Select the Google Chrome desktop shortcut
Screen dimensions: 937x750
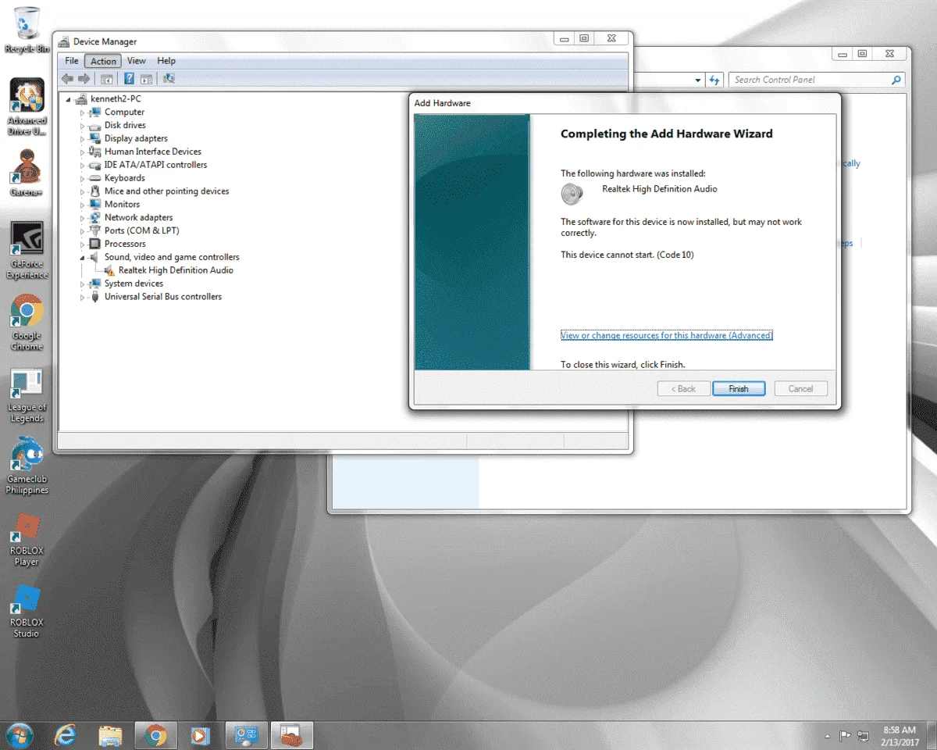(27, 322)
